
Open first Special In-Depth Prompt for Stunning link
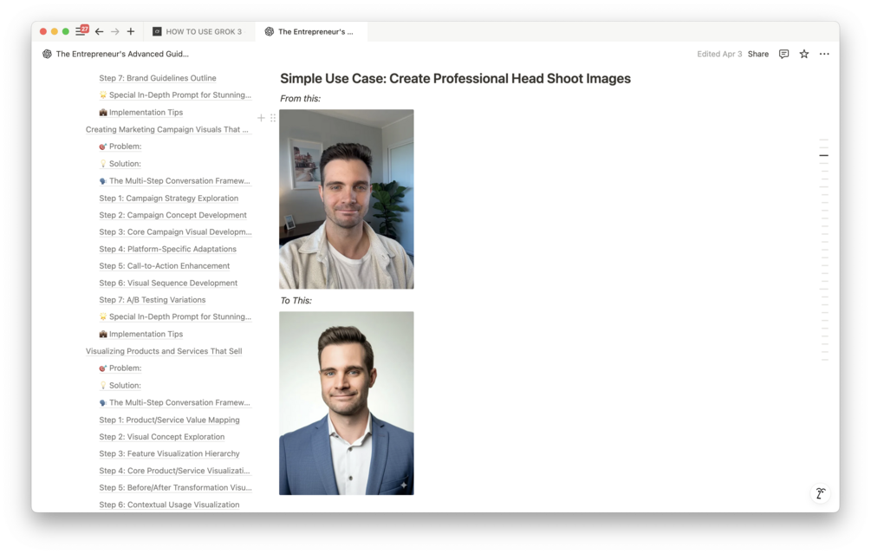click(175, 95)
